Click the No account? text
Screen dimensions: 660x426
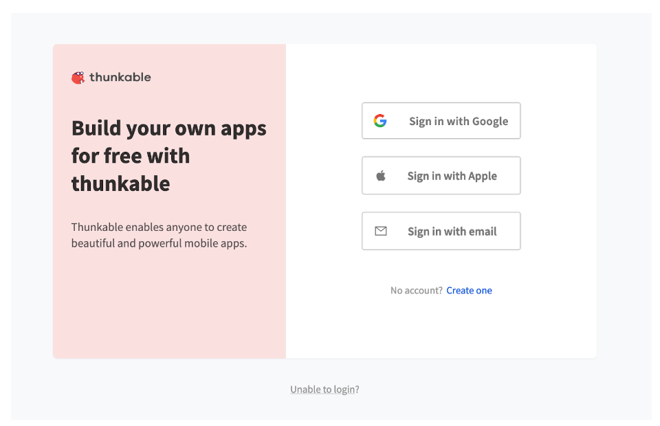(417, 290)
